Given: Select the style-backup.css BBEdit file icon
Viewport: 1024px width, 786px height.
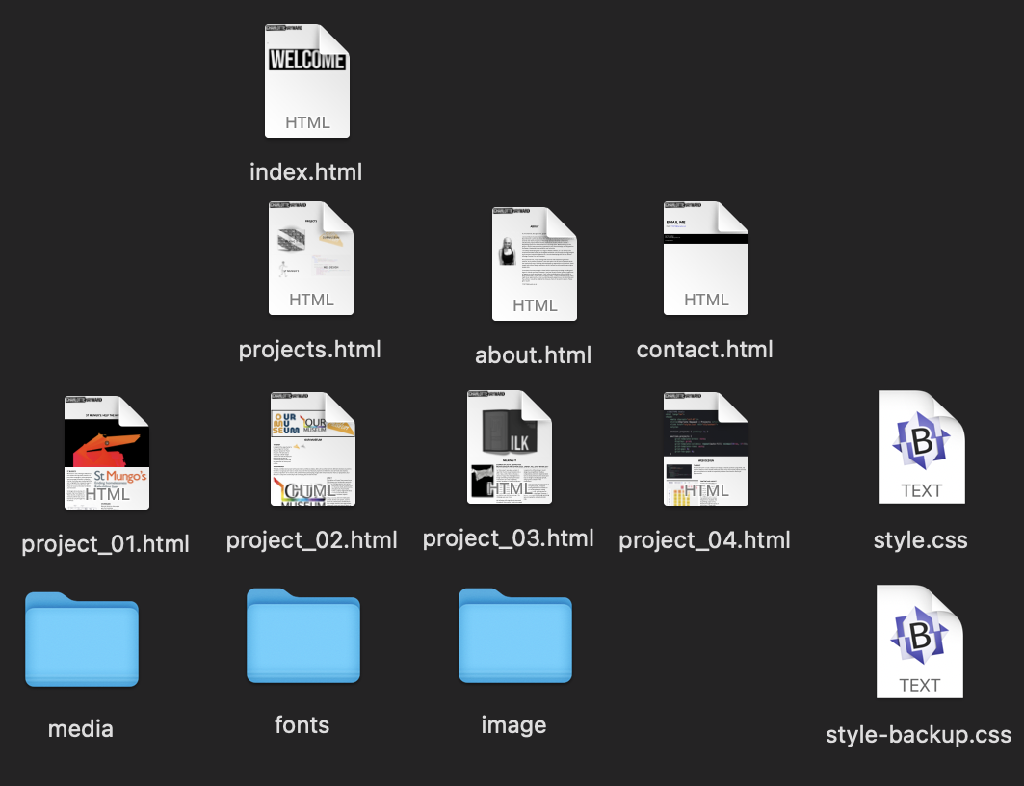Looking at the screenshot, I should [920, 642].
